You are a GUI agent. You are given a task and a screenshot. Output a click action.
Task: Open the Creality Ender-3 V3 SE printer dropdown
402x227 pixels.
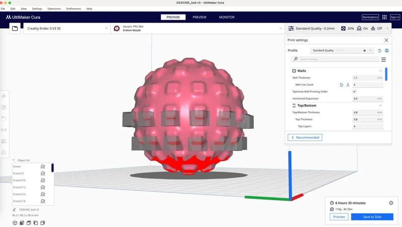(x=67, y=29)
